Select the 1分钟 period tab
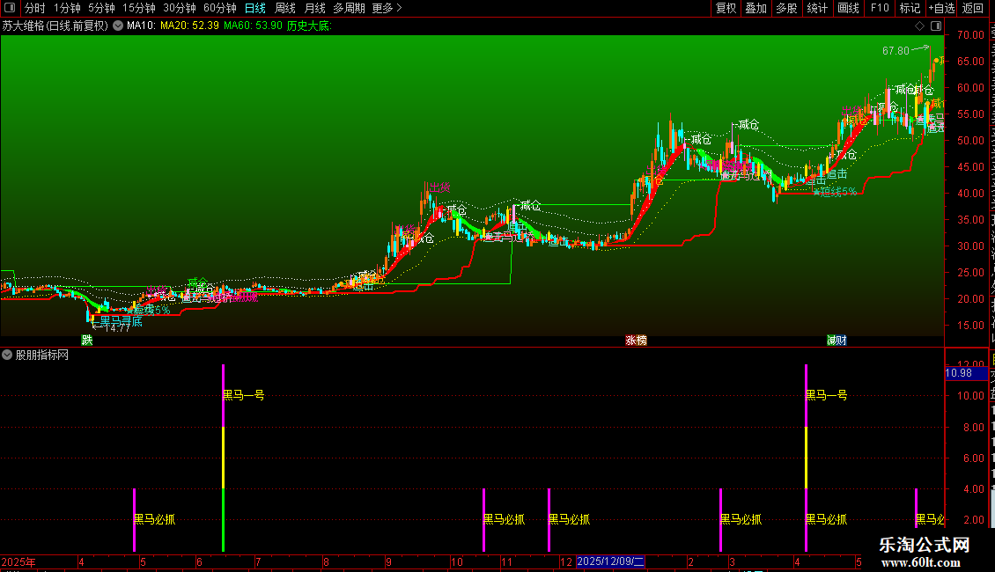995x572 pixels. point(67,8)
